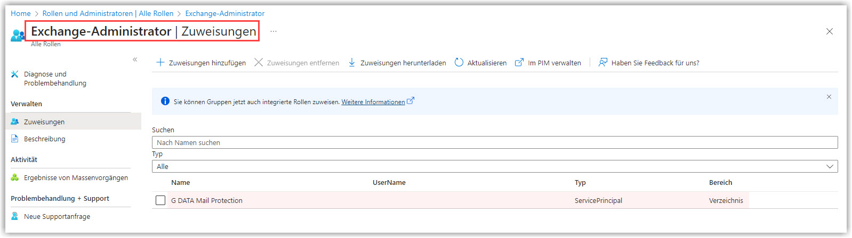Sort by the UserName column header
This screenshot has height=238, width=852.
389,182
